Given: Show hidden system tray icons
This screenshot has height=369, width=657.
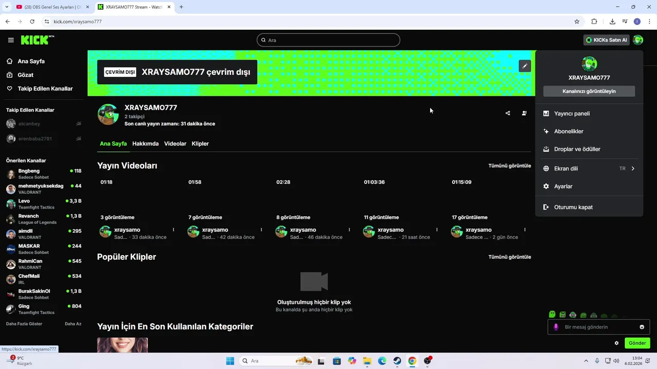Looking at the screenshot, I should tap(586, 361).
